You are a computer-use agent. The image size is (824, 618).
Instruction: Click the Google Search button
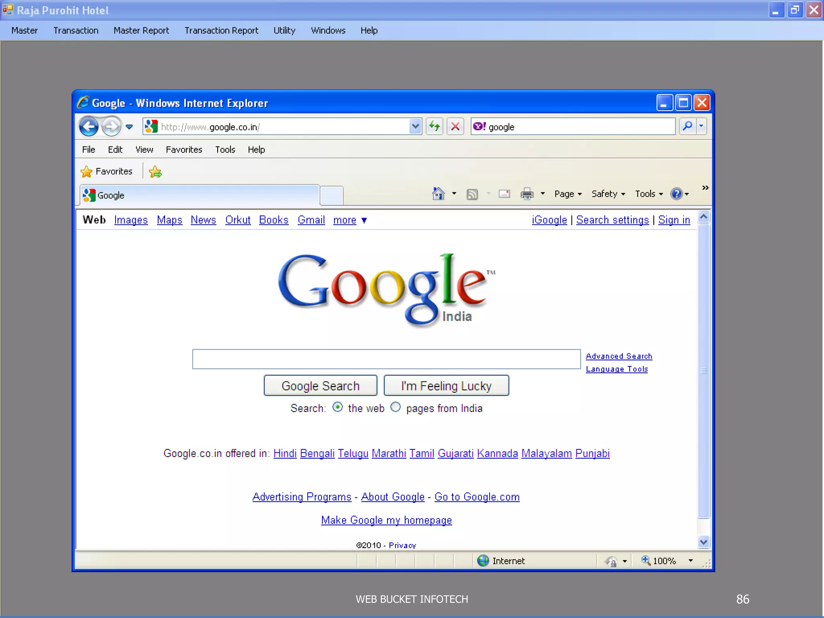click(x=320, y=386)
